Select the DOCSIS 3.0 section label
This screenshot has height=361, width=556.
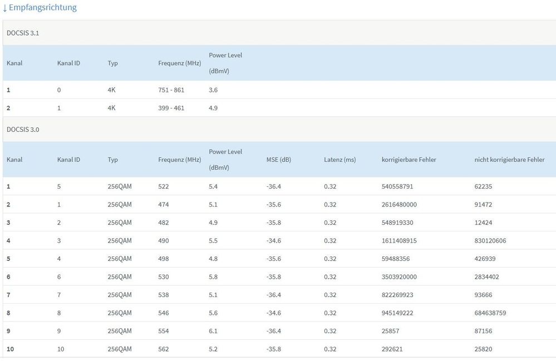(23, 129)
